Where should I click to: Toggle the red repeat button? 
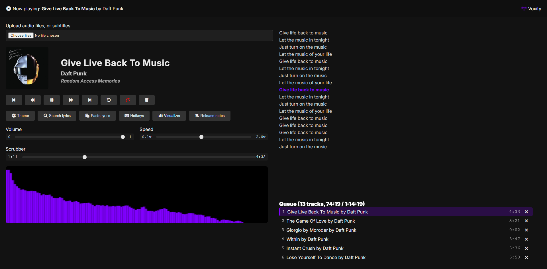pyautogui.click(x=128, y=100)
